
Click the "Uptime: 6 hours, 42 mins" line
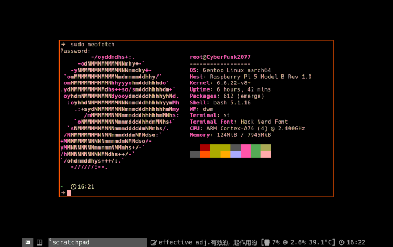pyautogui.click(x=230, y=90)
